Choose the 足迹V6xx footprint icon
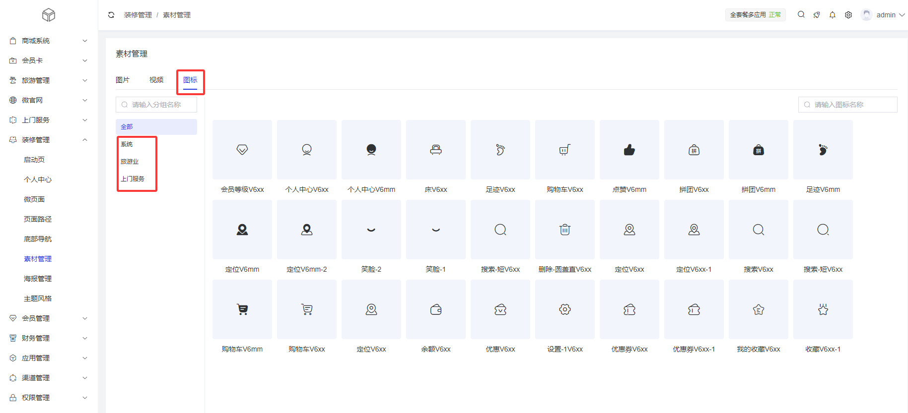Image resolution: width=908 pixels, height=413 pixels. point(500,150)
